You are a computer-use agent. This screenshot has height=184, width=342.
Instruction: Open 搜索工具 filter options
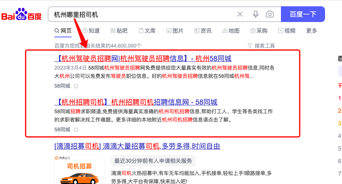click(261, 46)
